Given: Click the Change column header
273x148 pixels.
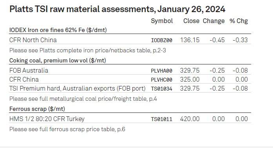Looking at the screenshot, I should [x=213, y=21].
